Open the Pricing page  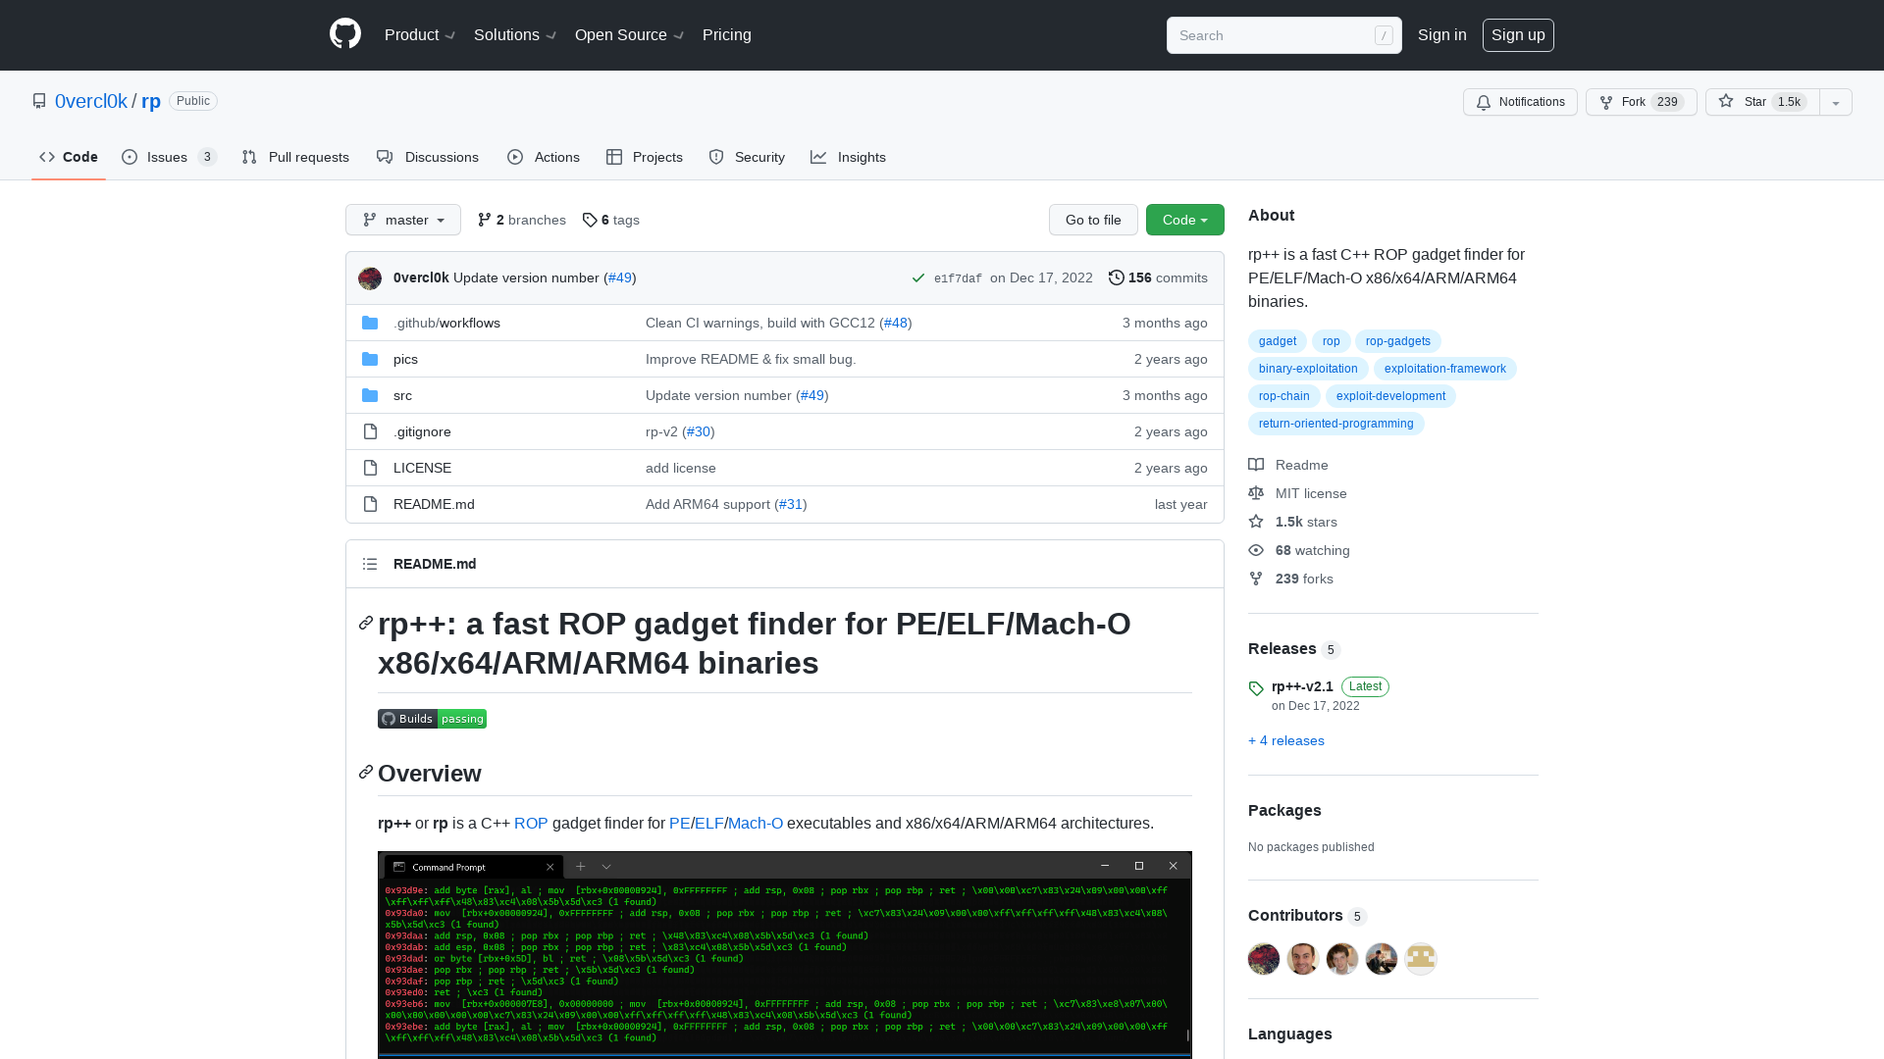727,34
